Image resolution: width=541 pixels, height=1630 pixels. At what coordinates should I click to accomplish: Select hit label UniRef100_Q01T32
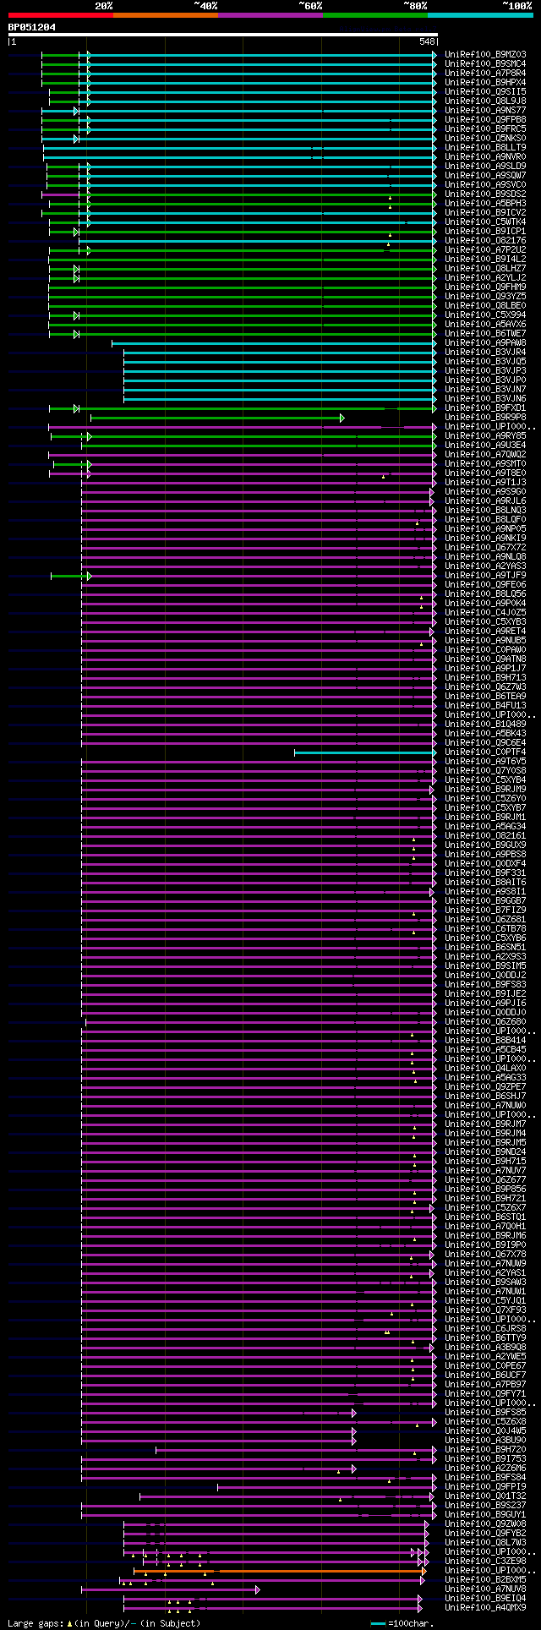485,1496
